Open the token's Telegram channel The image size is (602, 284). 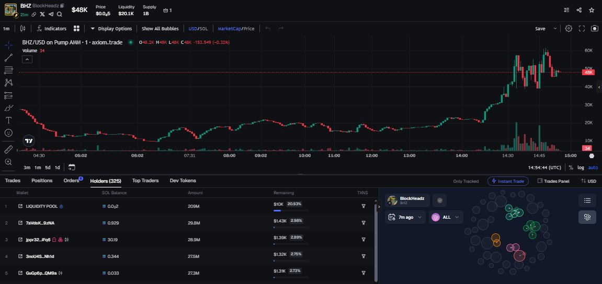coord(51,14)
